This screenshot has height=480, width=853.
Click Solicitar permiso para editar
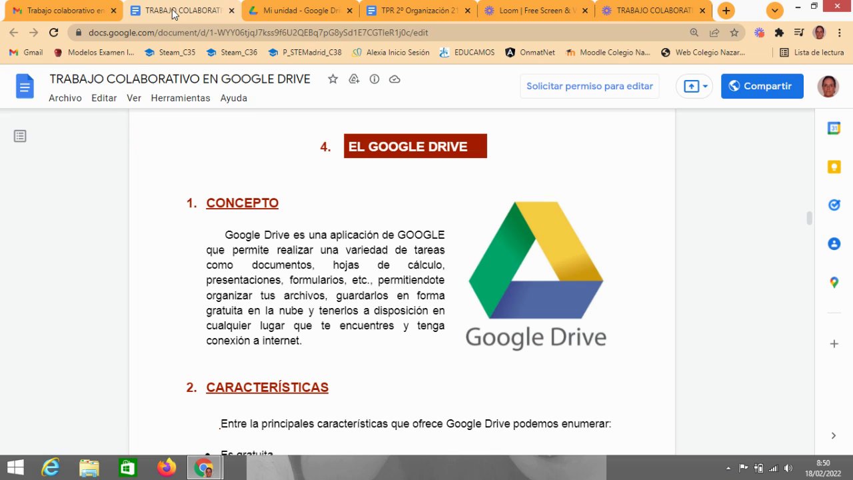point(590,86)
